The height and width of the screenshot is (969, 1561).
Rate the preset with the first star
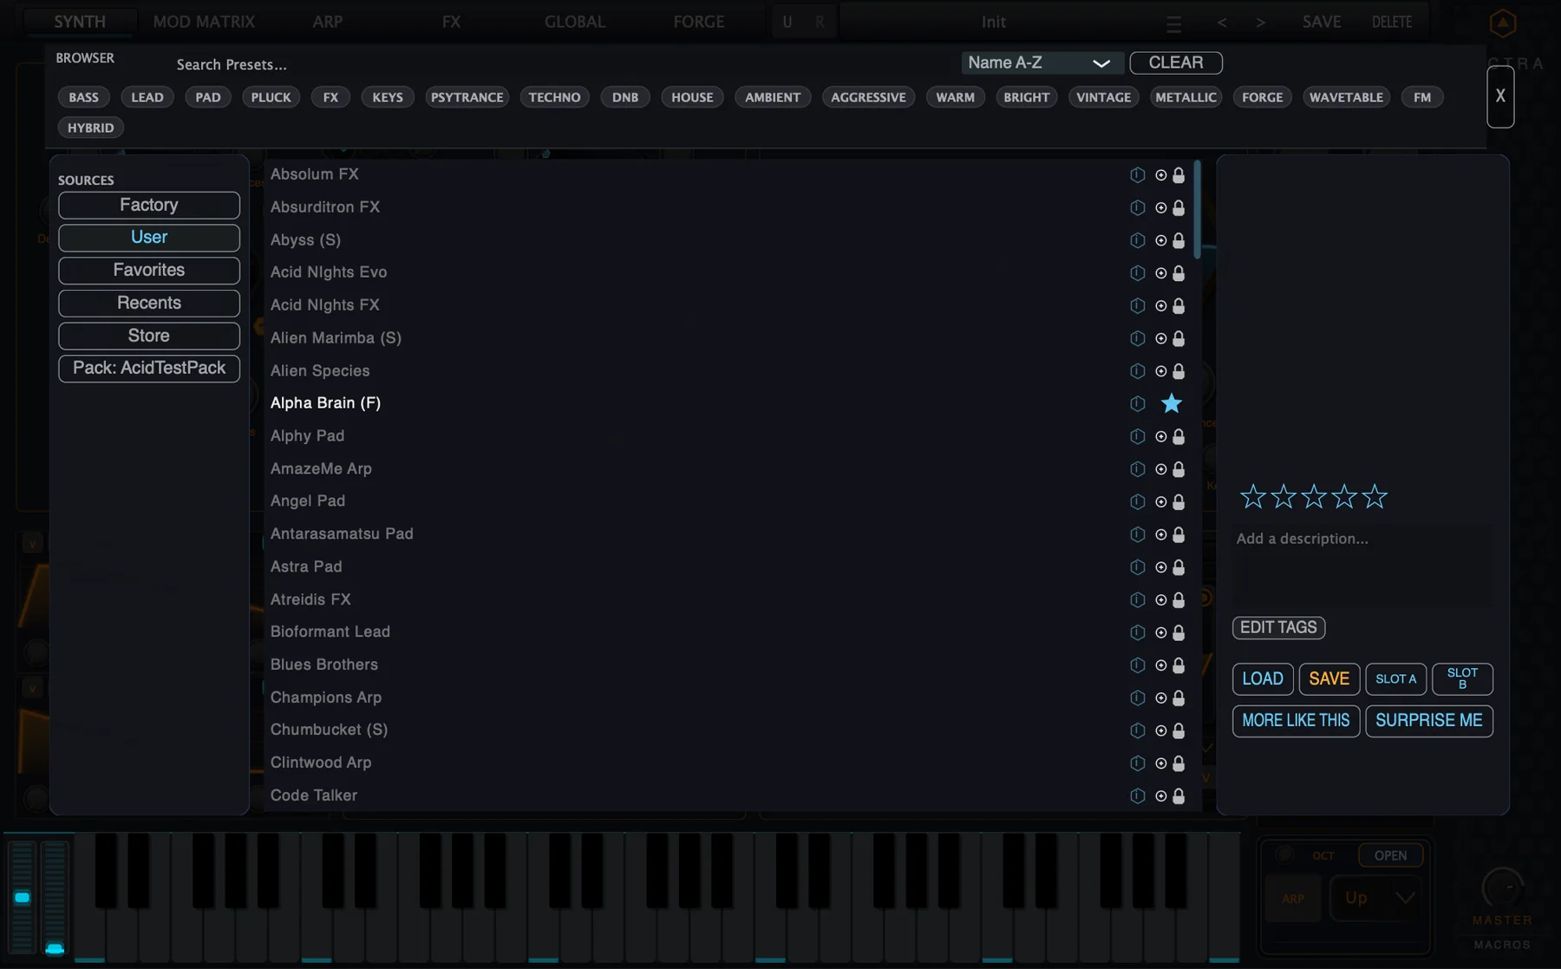coord(1252,496)
